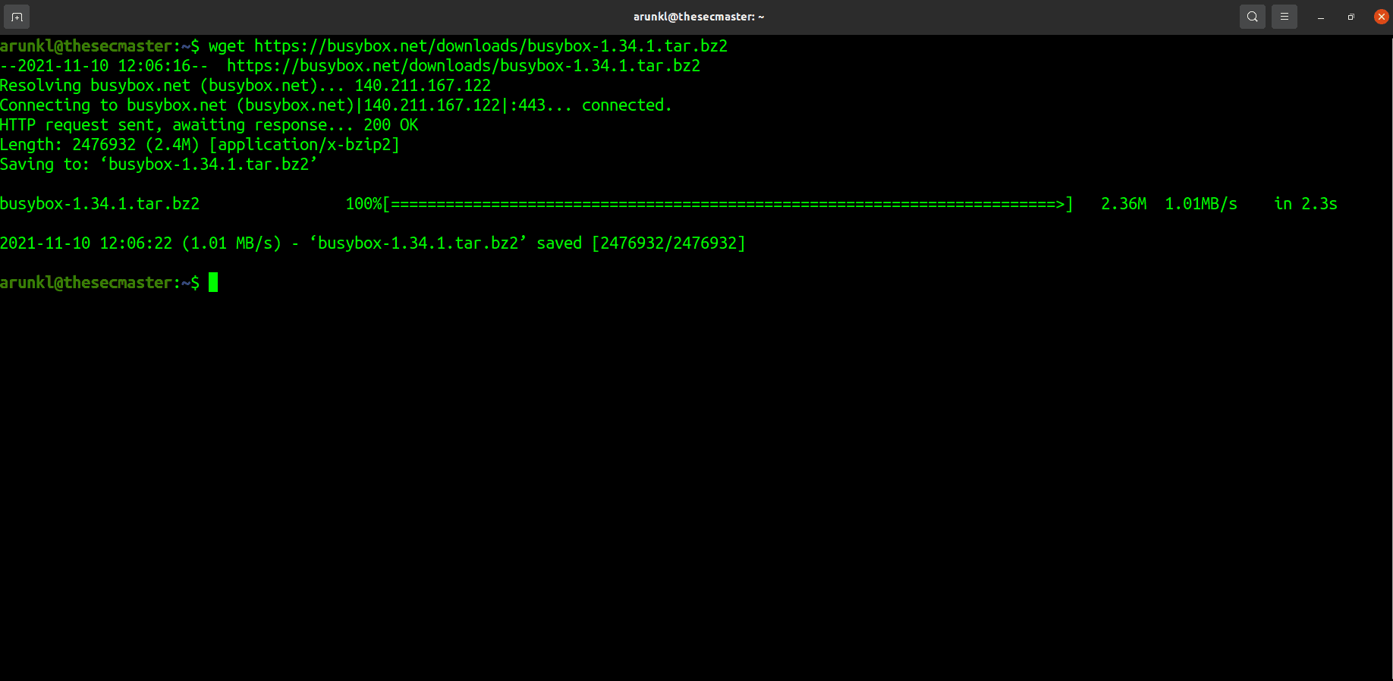1393x681 pixels.
Task: Click 'HTTP request sent, awaiting response...' text
Action: pyautogui.click(x=177, y=125)
